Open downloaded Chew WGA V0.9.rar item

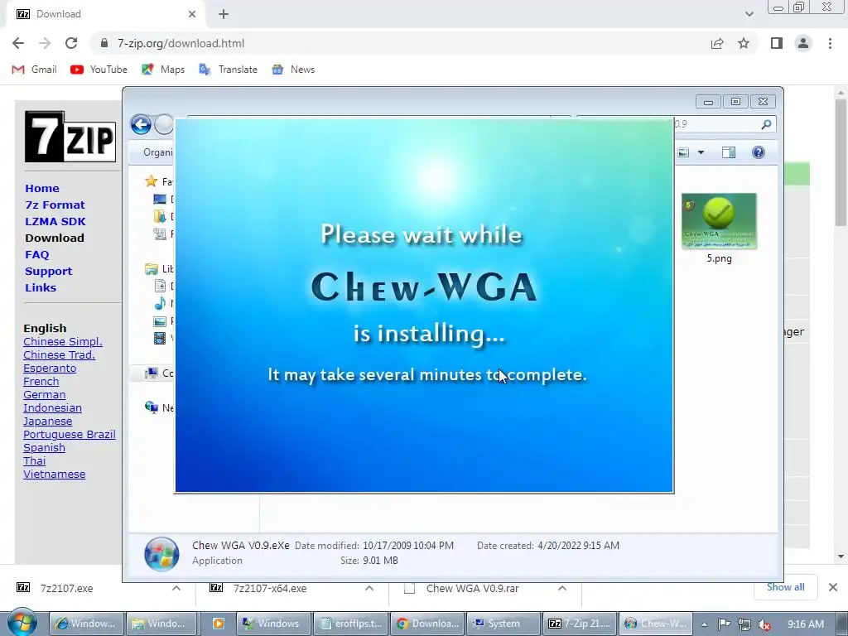[x=472, y=589]
